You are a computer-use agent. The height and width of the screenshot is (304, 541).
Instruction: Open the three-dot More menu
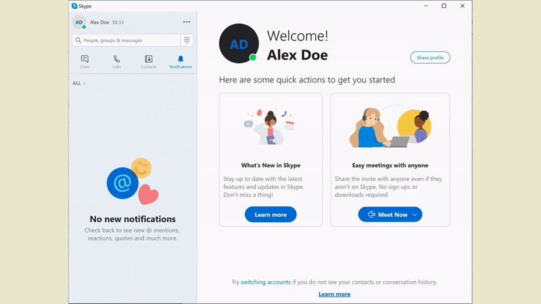click(x=187, y=22)
